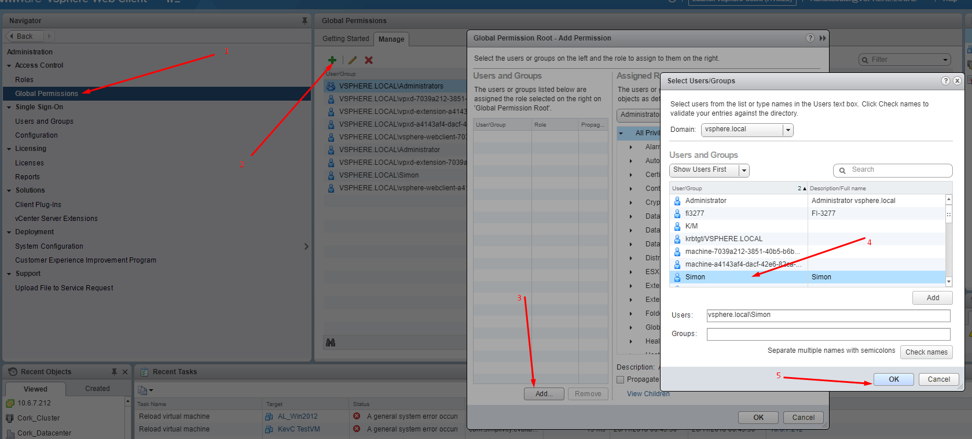972x439 pixels.
Task: Select the fi3277 user row
Action: [808, 213]
